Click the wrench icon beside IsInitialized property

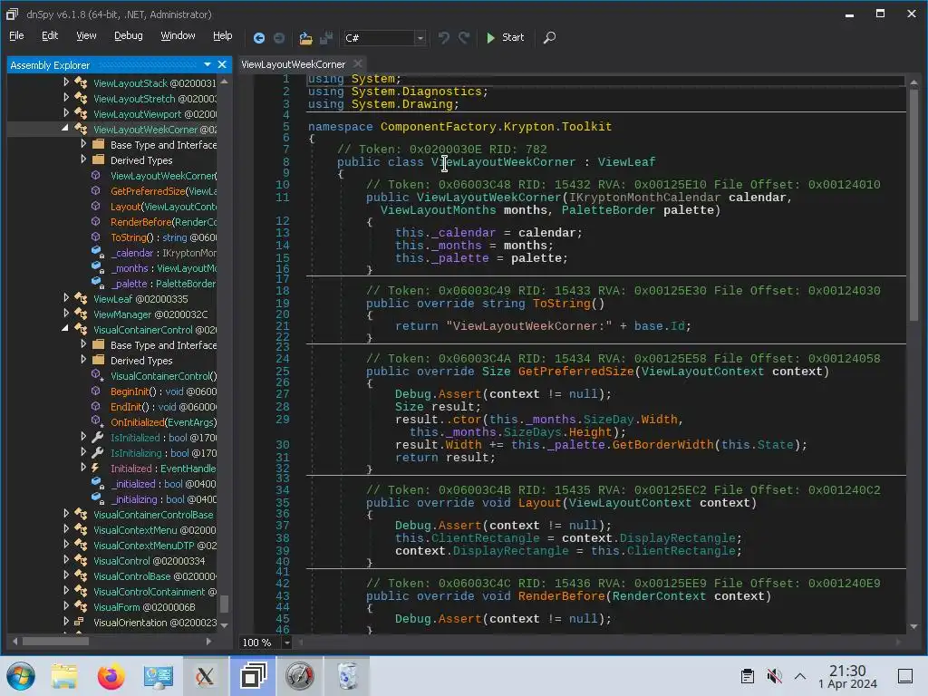[97, 438]
